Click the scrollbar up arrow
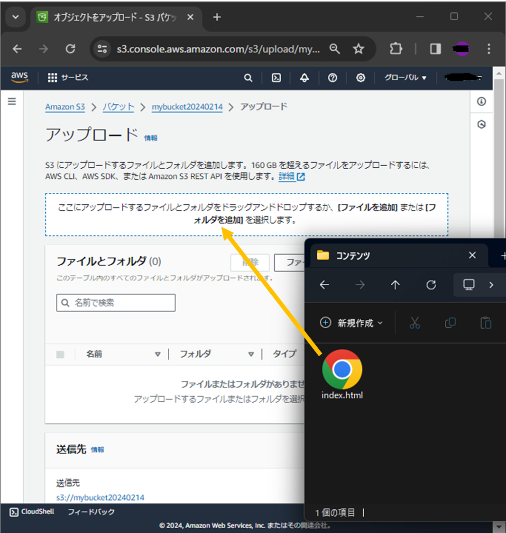This screenshot has height=533, width=506. pos(499,73)
